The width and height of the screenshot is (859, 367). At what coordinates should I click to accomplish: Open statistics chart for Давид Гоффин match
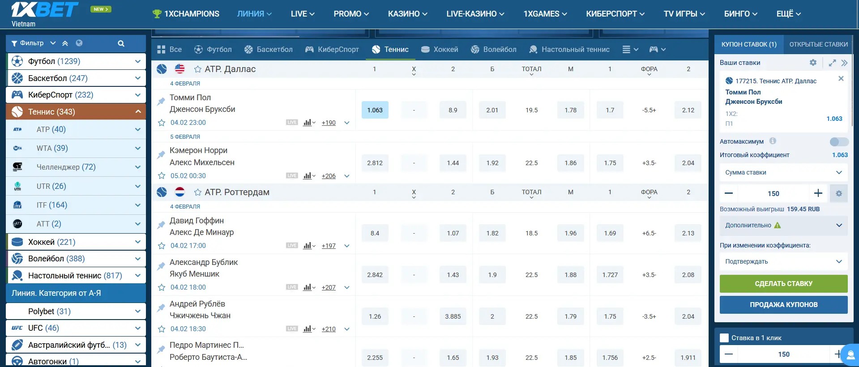point(309,246)
